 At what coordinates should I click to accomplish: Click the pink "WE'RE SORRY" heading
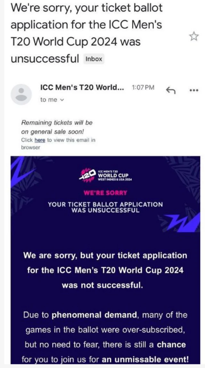tap(105, 193)
